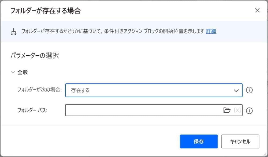Click the {x} variable selector icon

[x=237, y=110]
